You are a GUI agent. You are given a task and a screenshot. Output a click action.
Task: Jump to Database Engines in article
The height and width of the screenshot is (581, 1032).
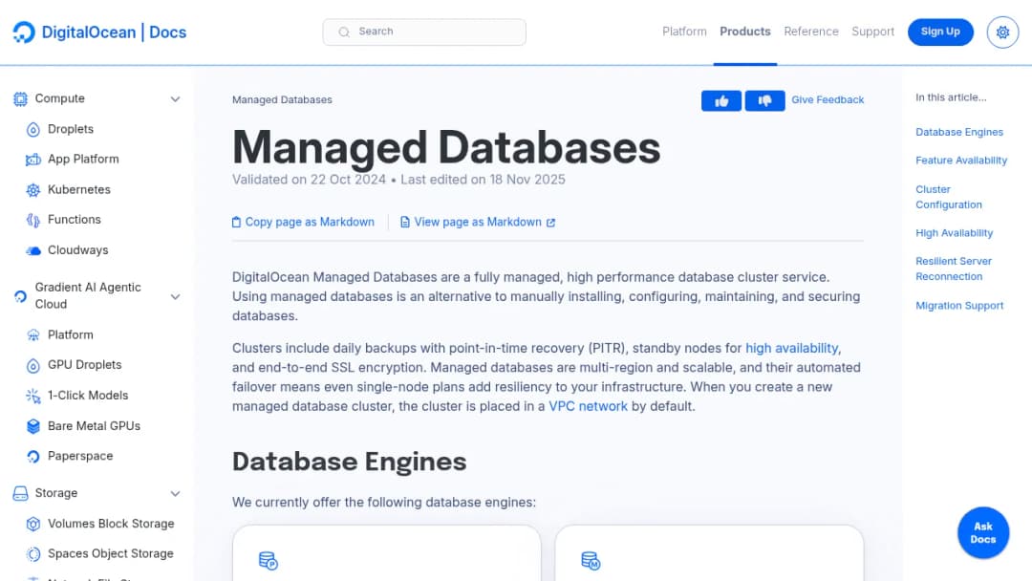pyautogui.click(x=959, y=132)
